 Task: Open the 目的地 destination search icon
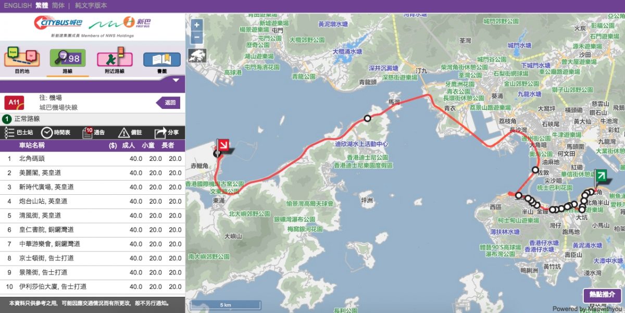click(21, 59)
